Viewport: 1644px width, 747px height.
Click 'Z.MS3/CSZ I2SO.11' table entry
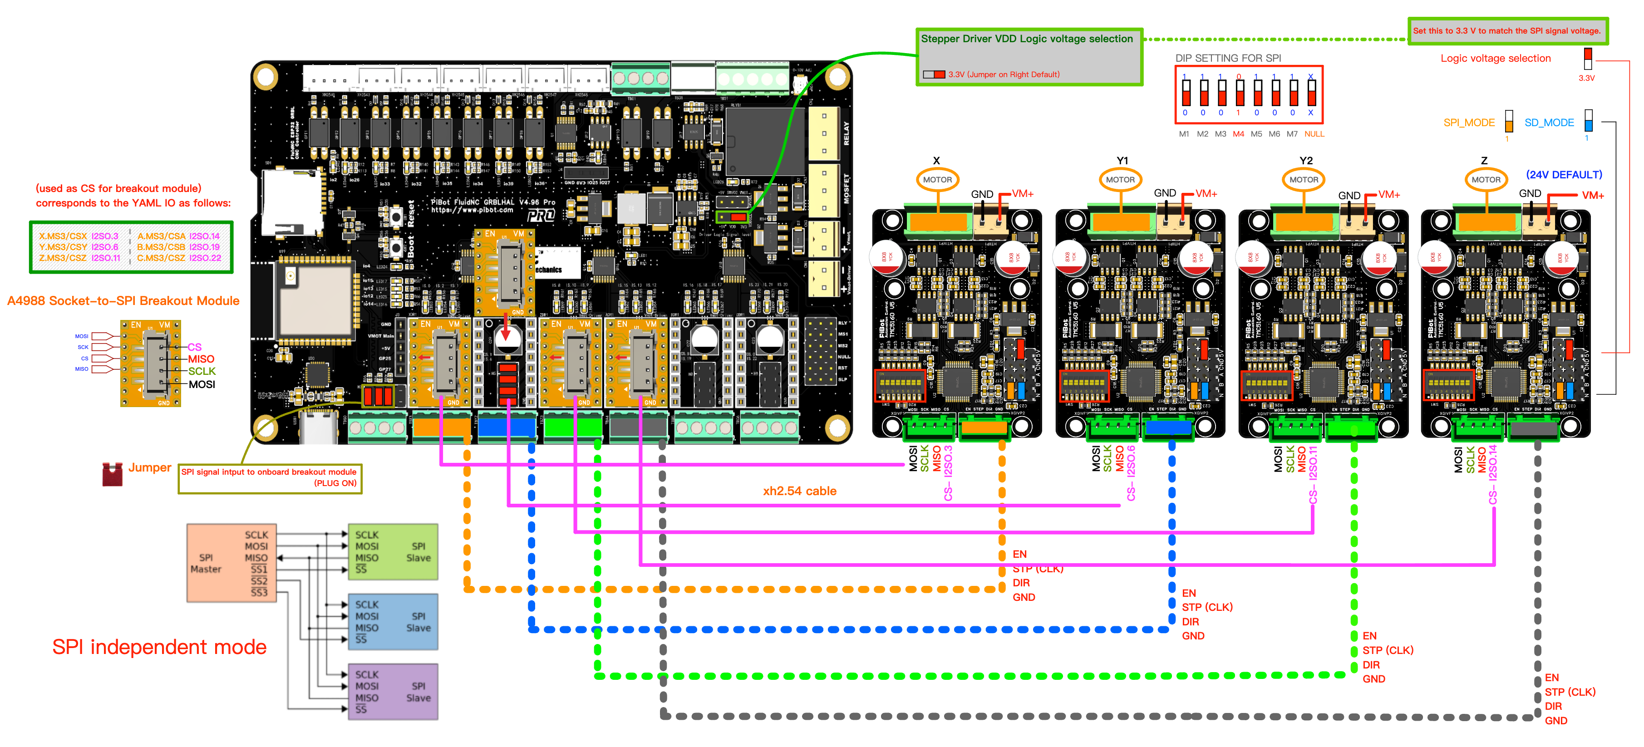tap(80, 258)
